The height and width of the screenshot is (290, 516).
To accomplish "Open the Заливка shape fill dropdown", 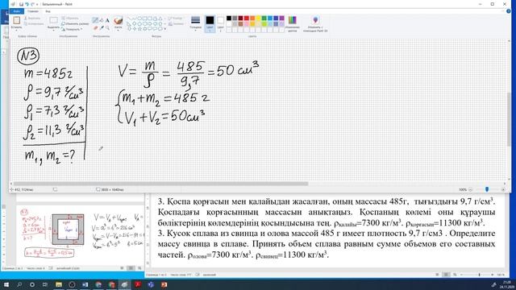I will pos(177,23).
